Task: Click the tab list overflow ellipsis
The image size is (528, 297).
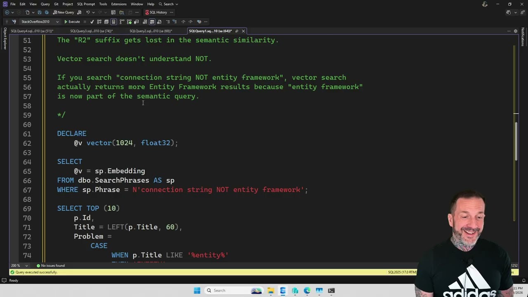Action: tap(509, 31)
